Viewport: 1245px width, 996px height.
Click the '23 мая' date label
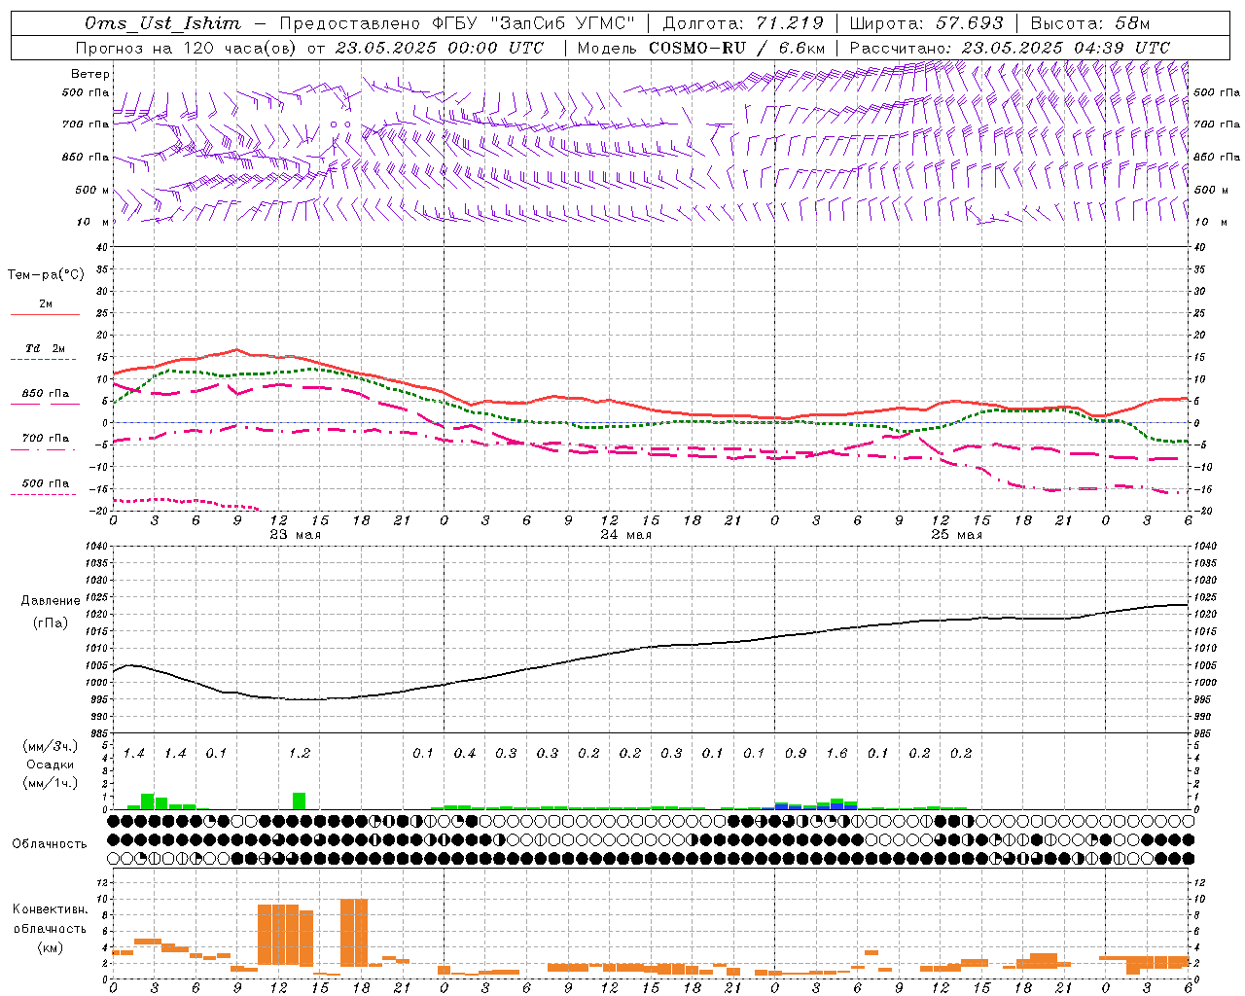pos(295,535)
